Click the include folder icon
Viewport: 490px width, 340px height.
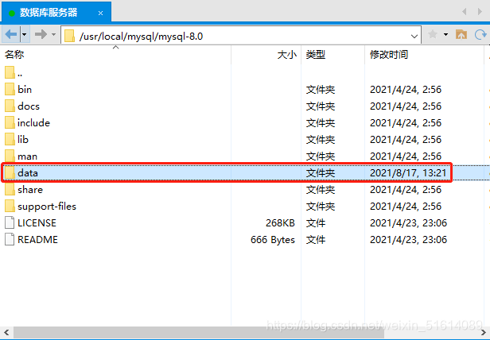click(x=10, y=122)
